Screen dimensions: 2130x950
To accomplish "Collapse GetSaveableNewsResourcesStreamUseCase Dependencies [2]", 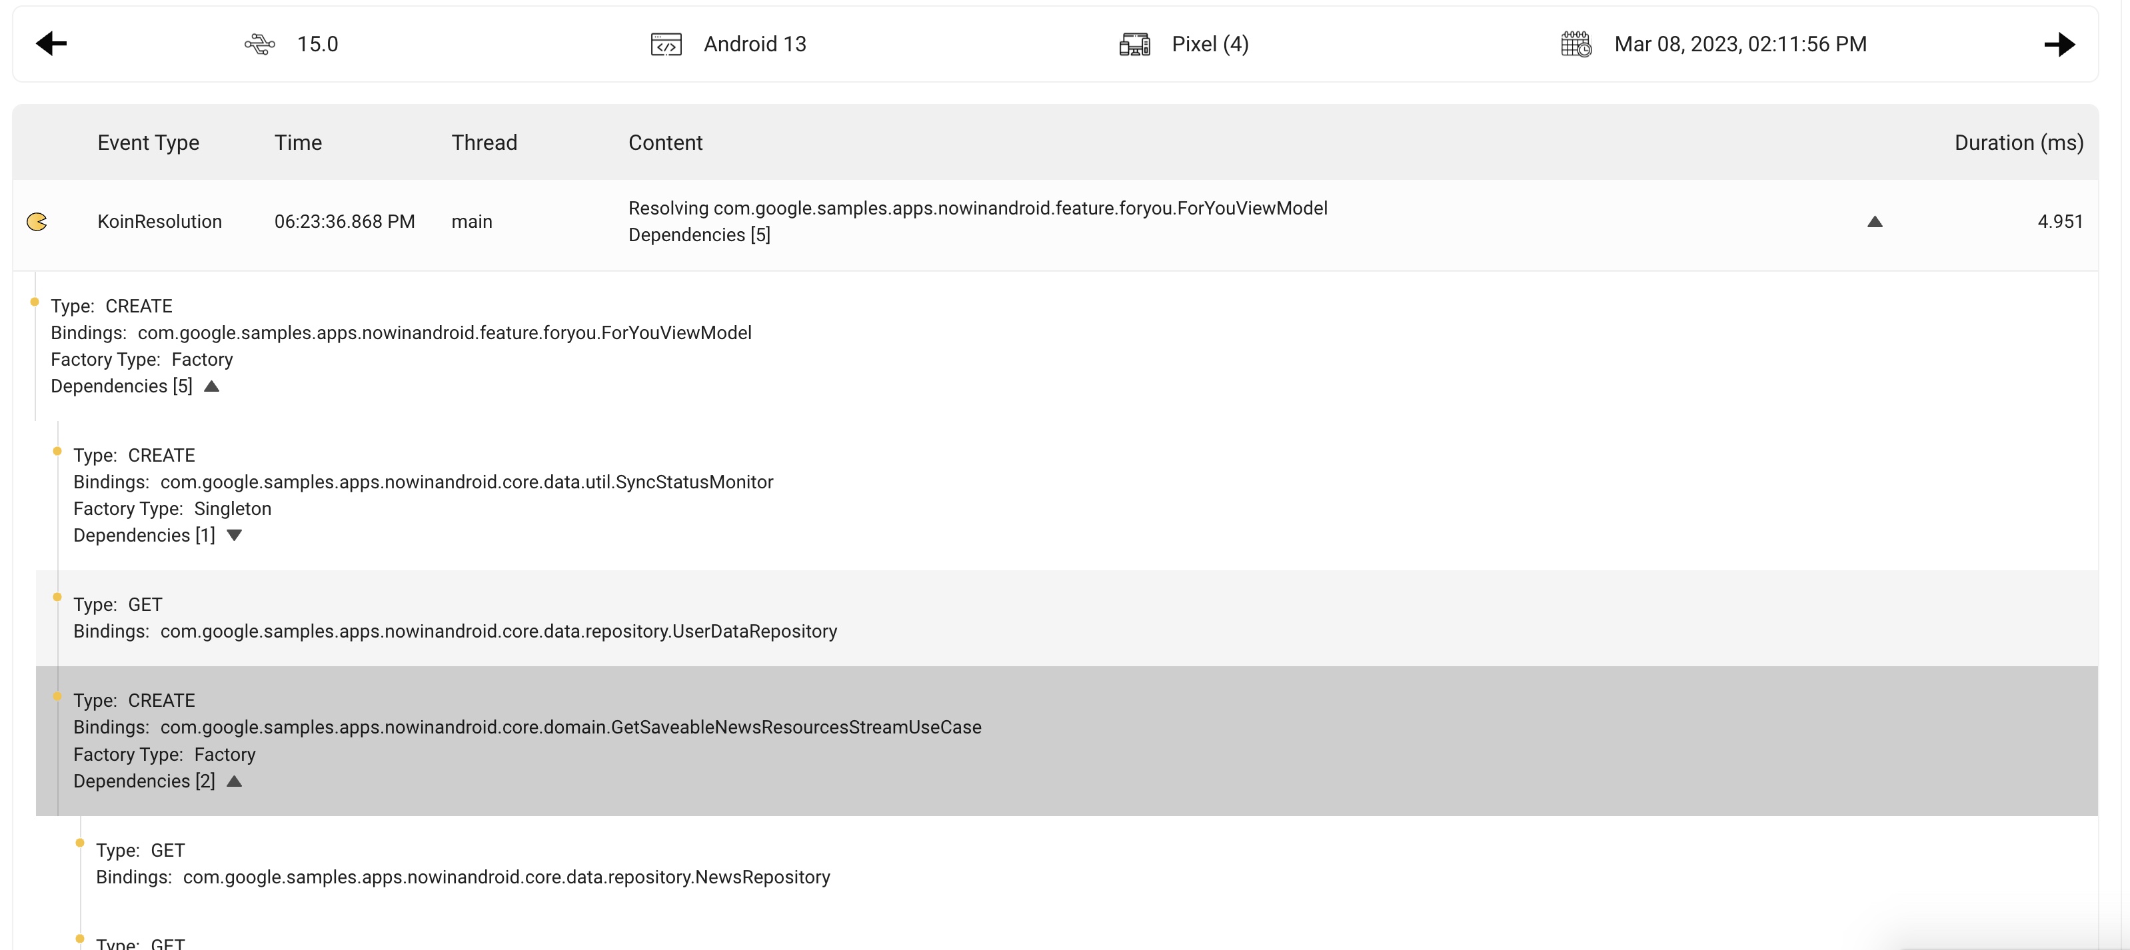I will tap(234, 781).
